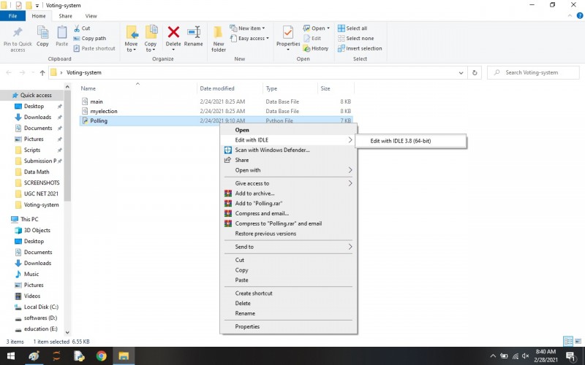
Task: Open SCREENSHOTS folder in sidebar
Action: click(x=42, y=182)
